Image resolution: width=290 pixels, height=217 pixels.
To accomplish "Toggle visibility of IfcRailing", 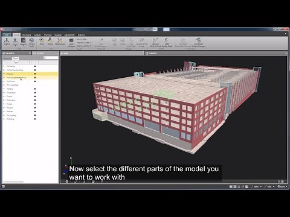I will point(35,119).
